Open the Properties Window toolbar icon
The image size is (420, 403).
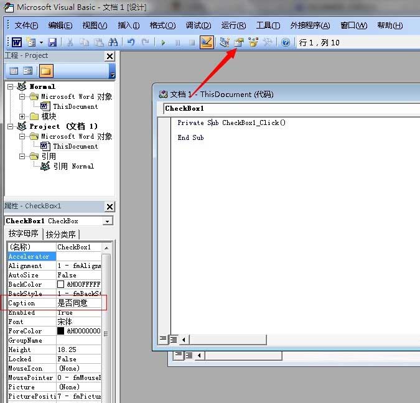tap(238, 42)
